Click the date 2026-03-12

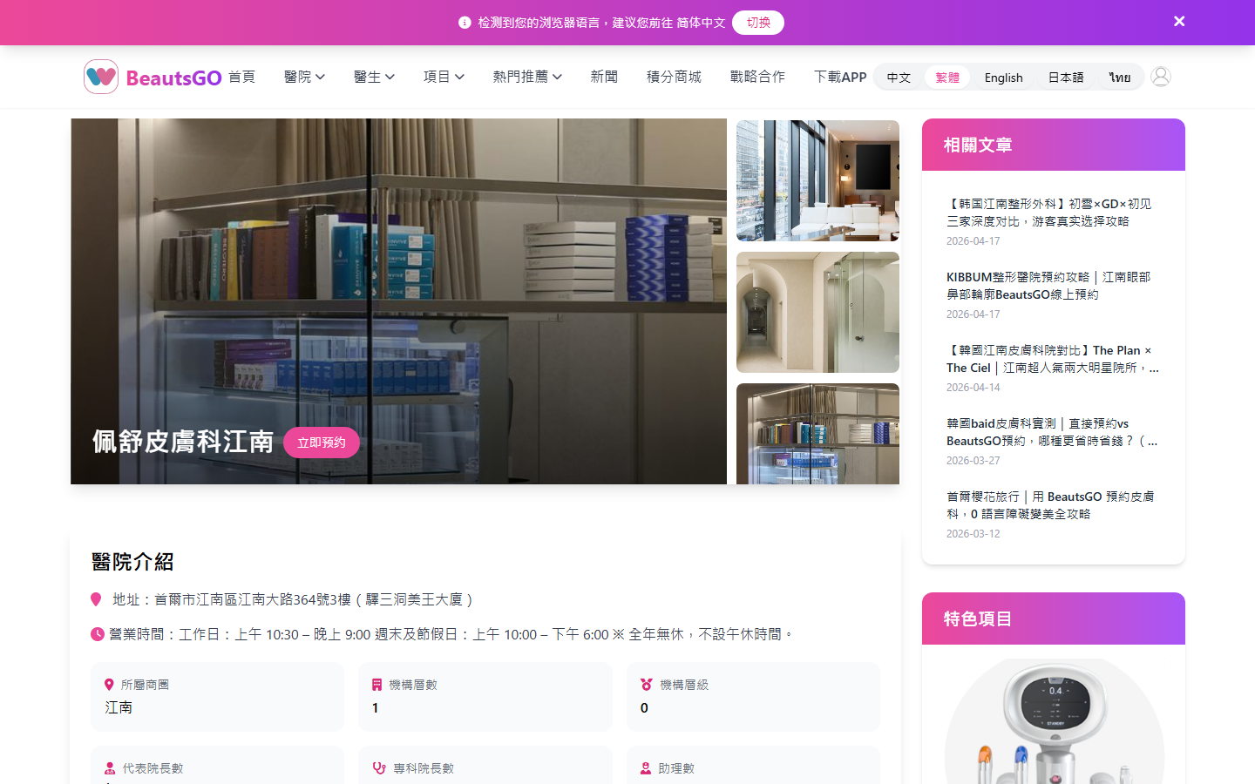tap(973, 534)
